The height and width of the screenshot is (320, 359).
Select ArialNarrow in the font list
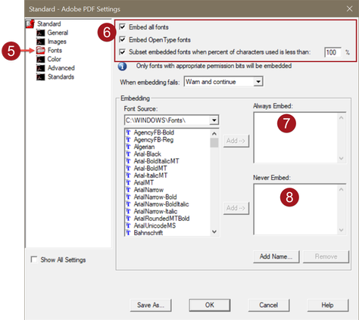(148, 190)
